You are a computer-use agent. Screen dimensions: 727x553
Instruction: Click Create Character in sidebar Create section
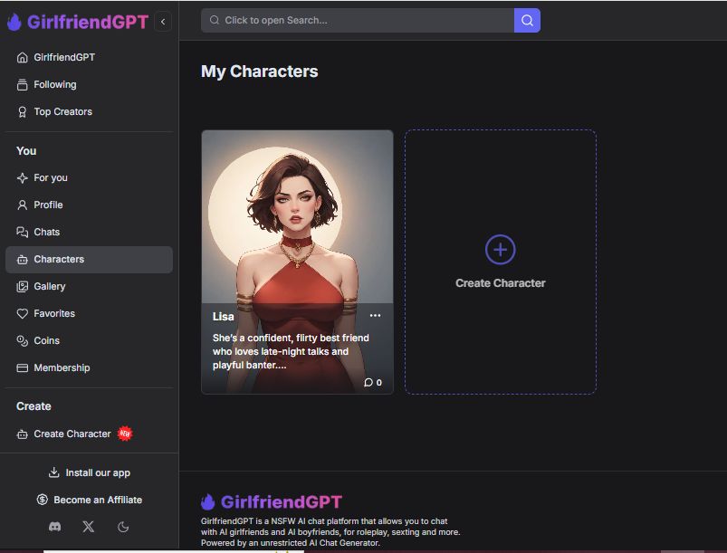click(x=72, y=434)
